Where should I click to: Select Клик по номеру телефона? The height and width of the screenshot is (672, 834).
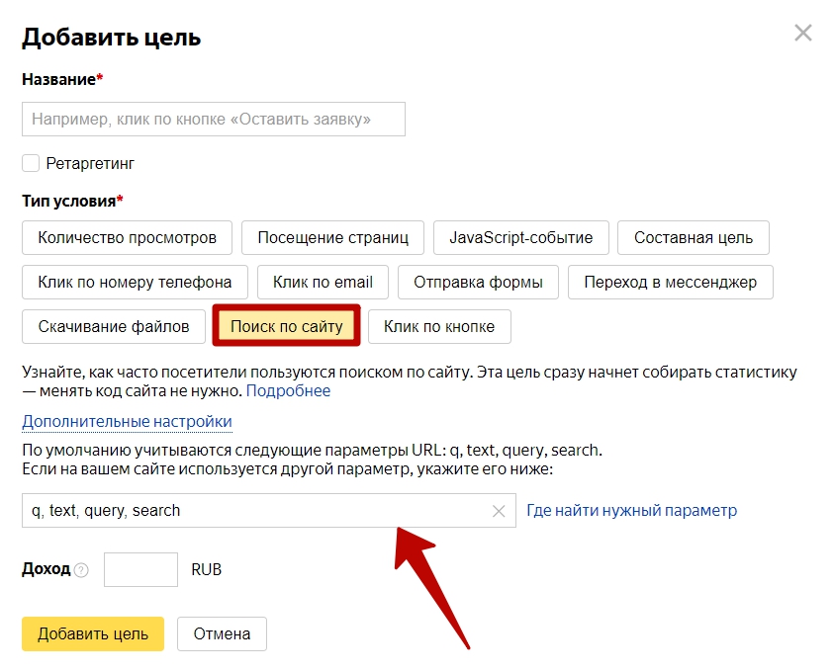[x=135, y=282]
